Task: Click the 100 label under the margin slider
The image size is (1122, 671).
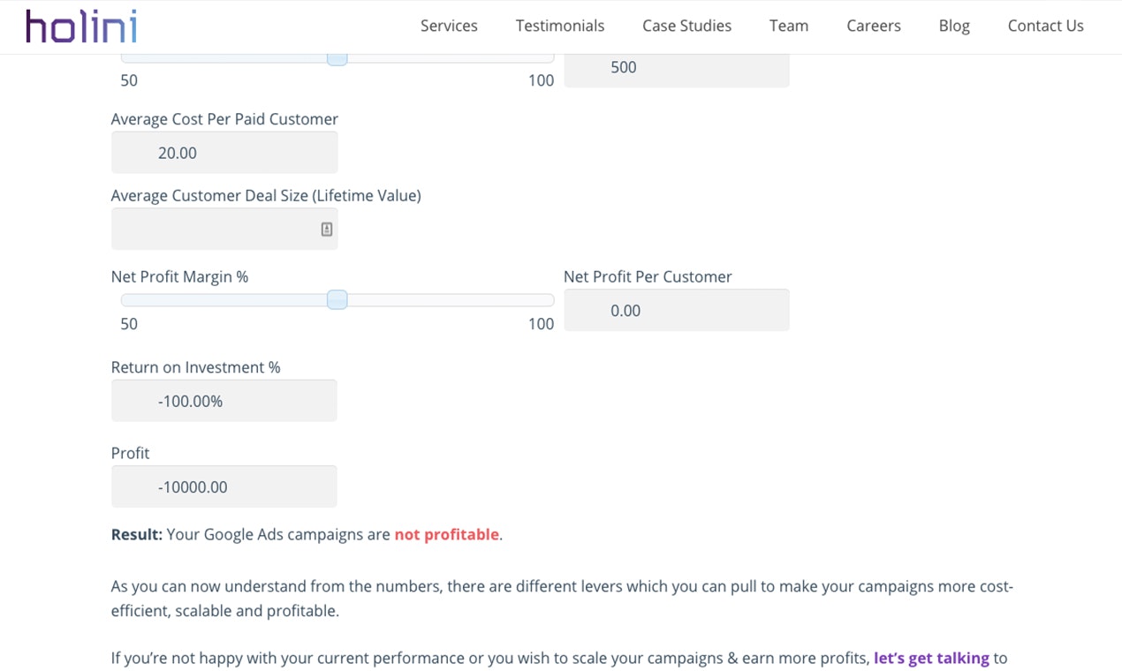Action: (x=541, y=324)
